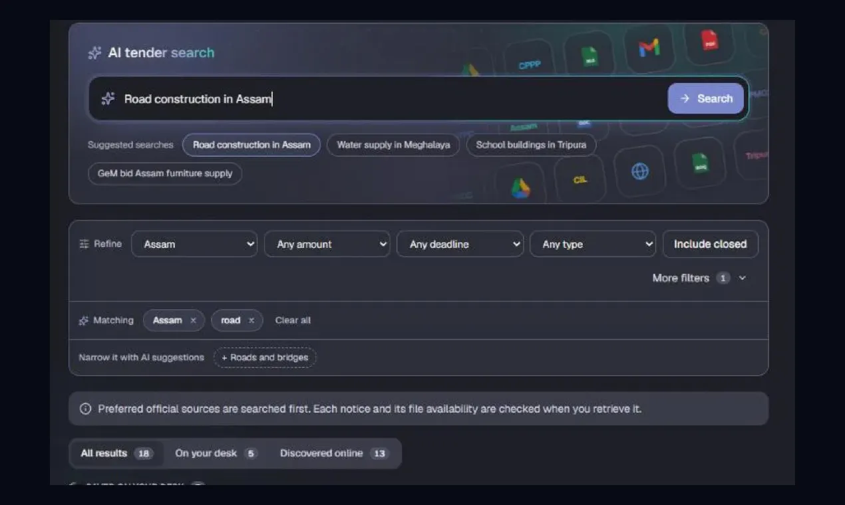Remove the road matching chip

click(x=252, y=320)
